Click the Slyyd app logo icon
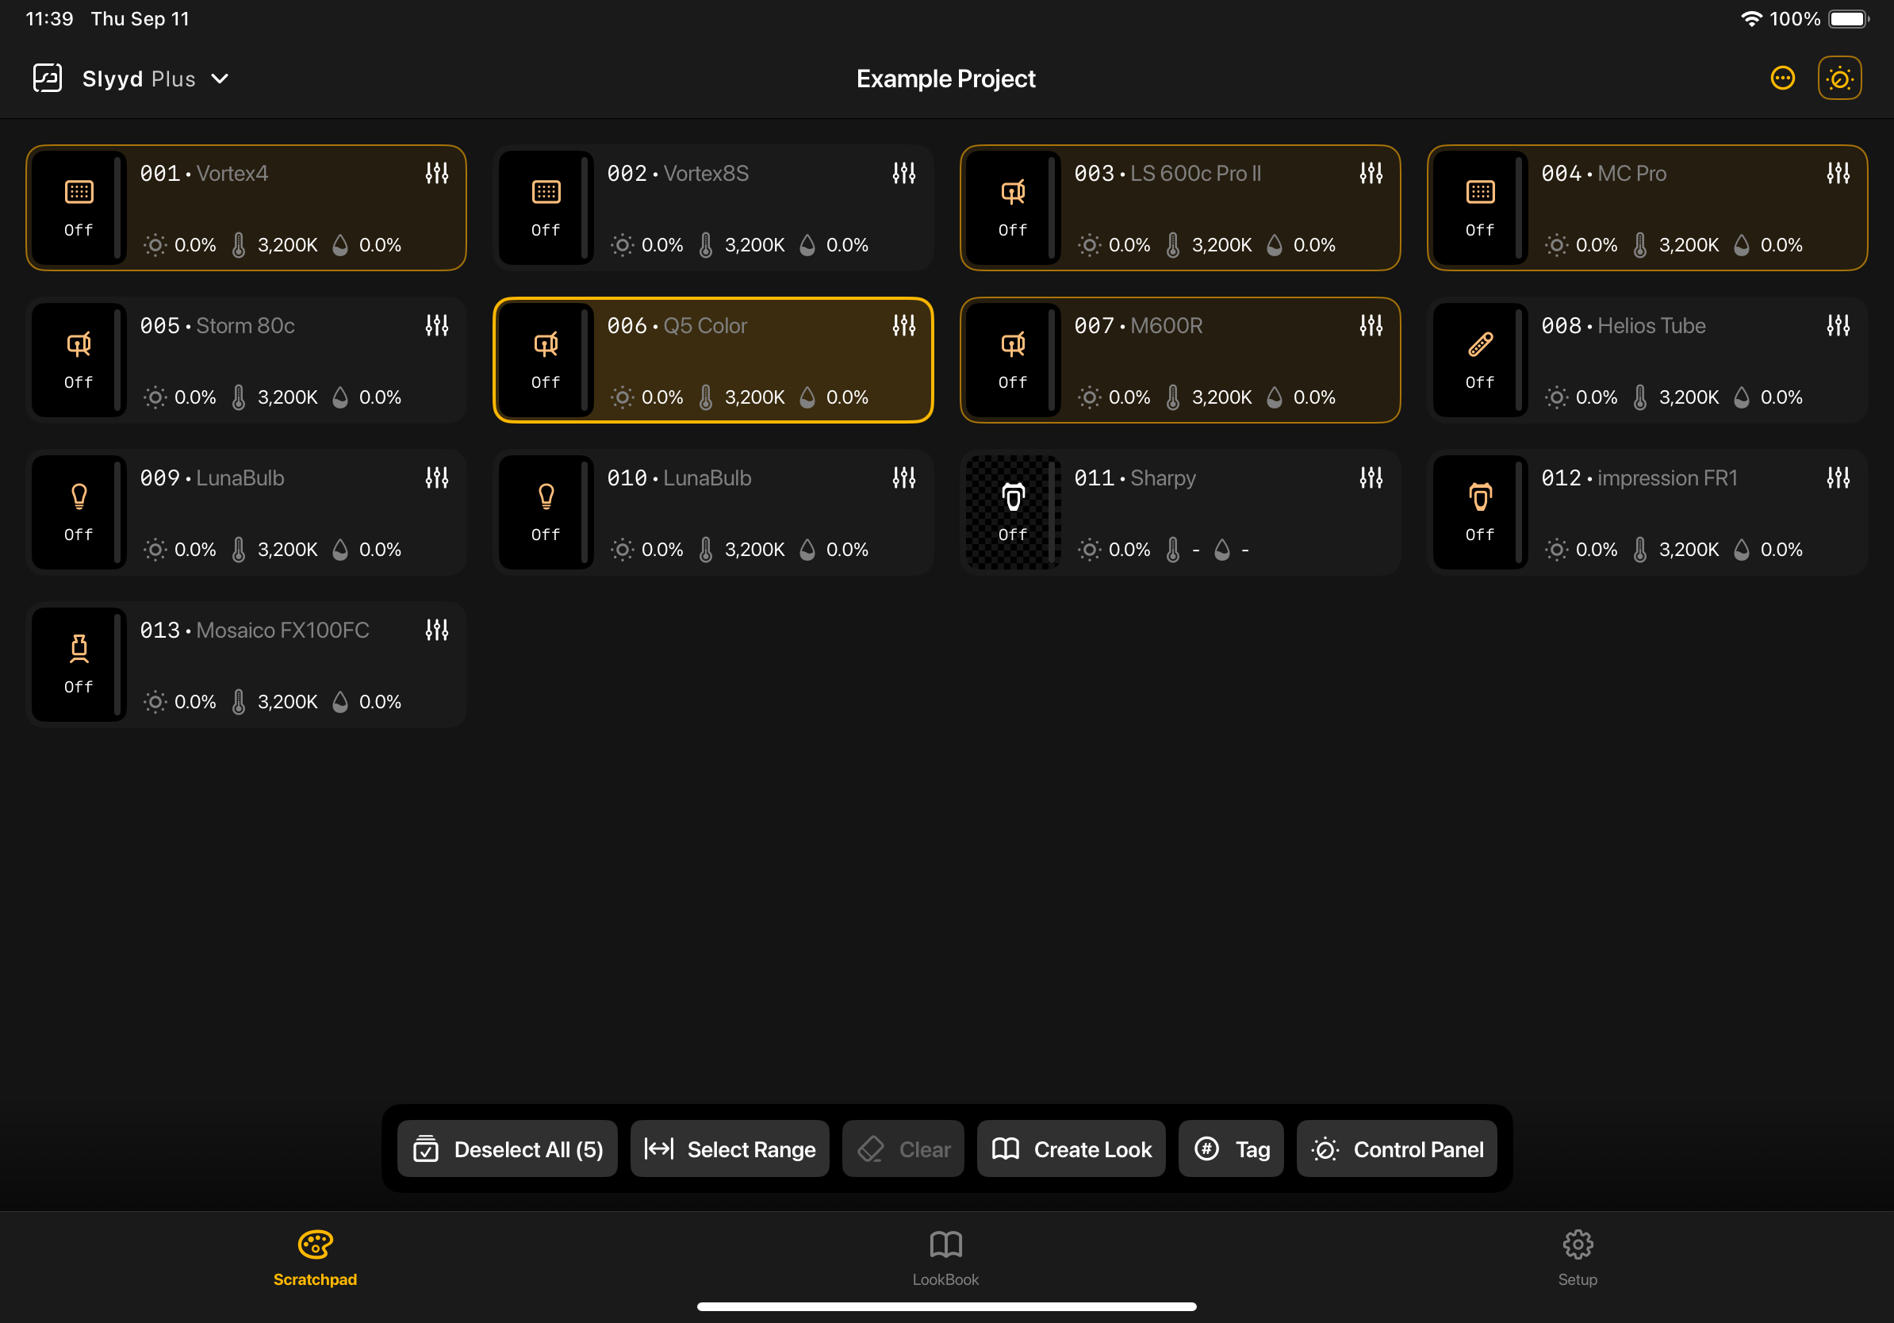This screenshot has height=1323, width=1894. click(47, 79)
